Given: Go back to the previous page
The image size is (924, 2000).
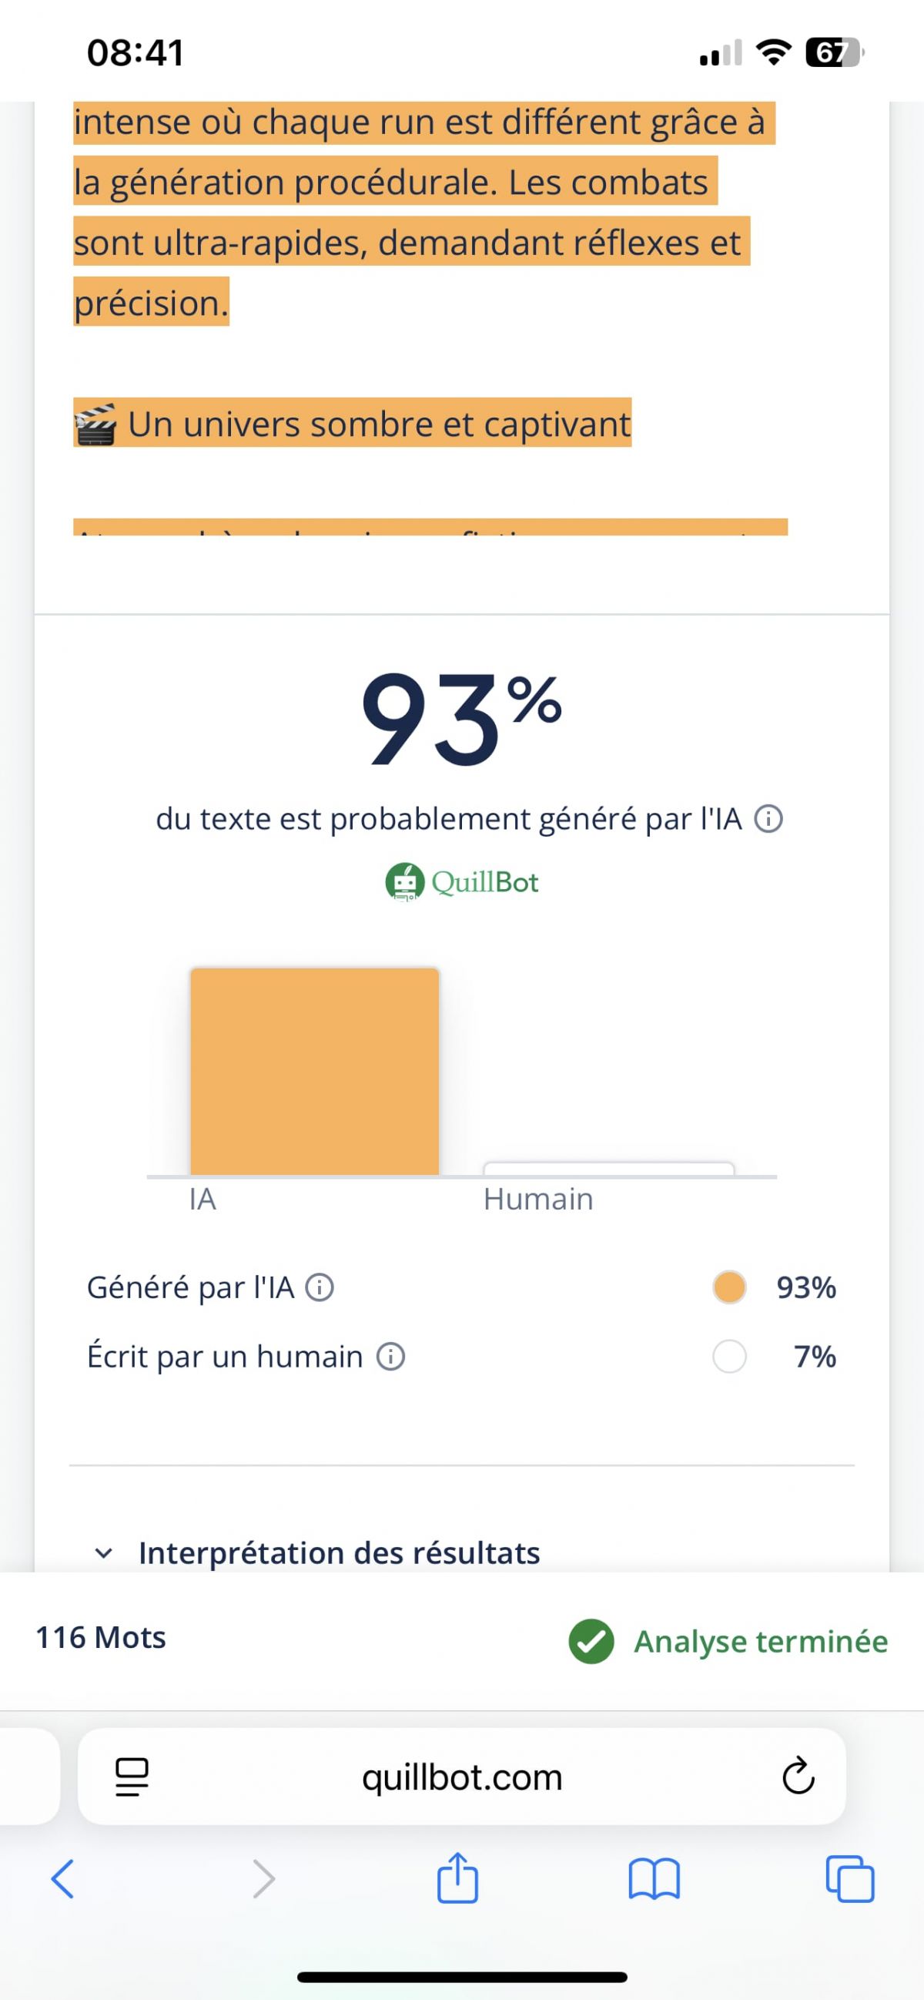Looking at the screenshot, I should (62, 1879).
